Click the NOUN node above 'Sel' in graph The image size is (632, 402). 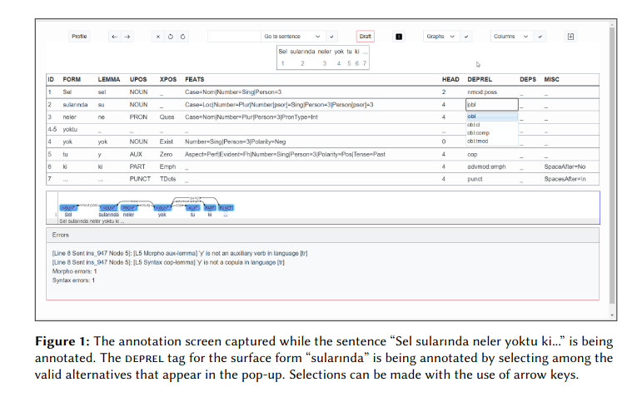tap(68, 208)
